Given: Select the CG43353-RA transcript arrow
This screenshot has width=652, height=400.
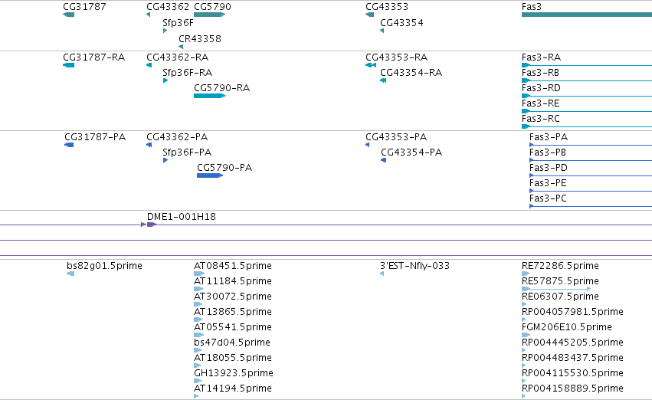Looking at the screenshot, I should point(371,65).
